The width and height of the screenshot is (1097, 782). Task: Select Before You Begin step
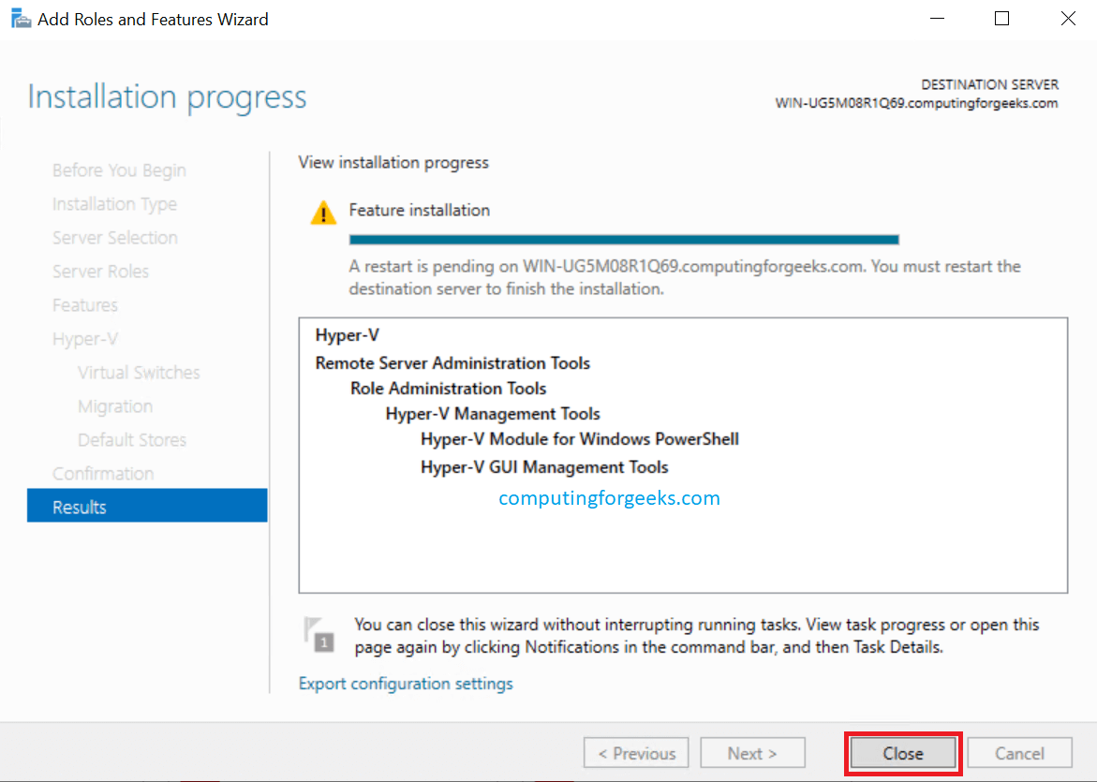(x=119, y=170)
